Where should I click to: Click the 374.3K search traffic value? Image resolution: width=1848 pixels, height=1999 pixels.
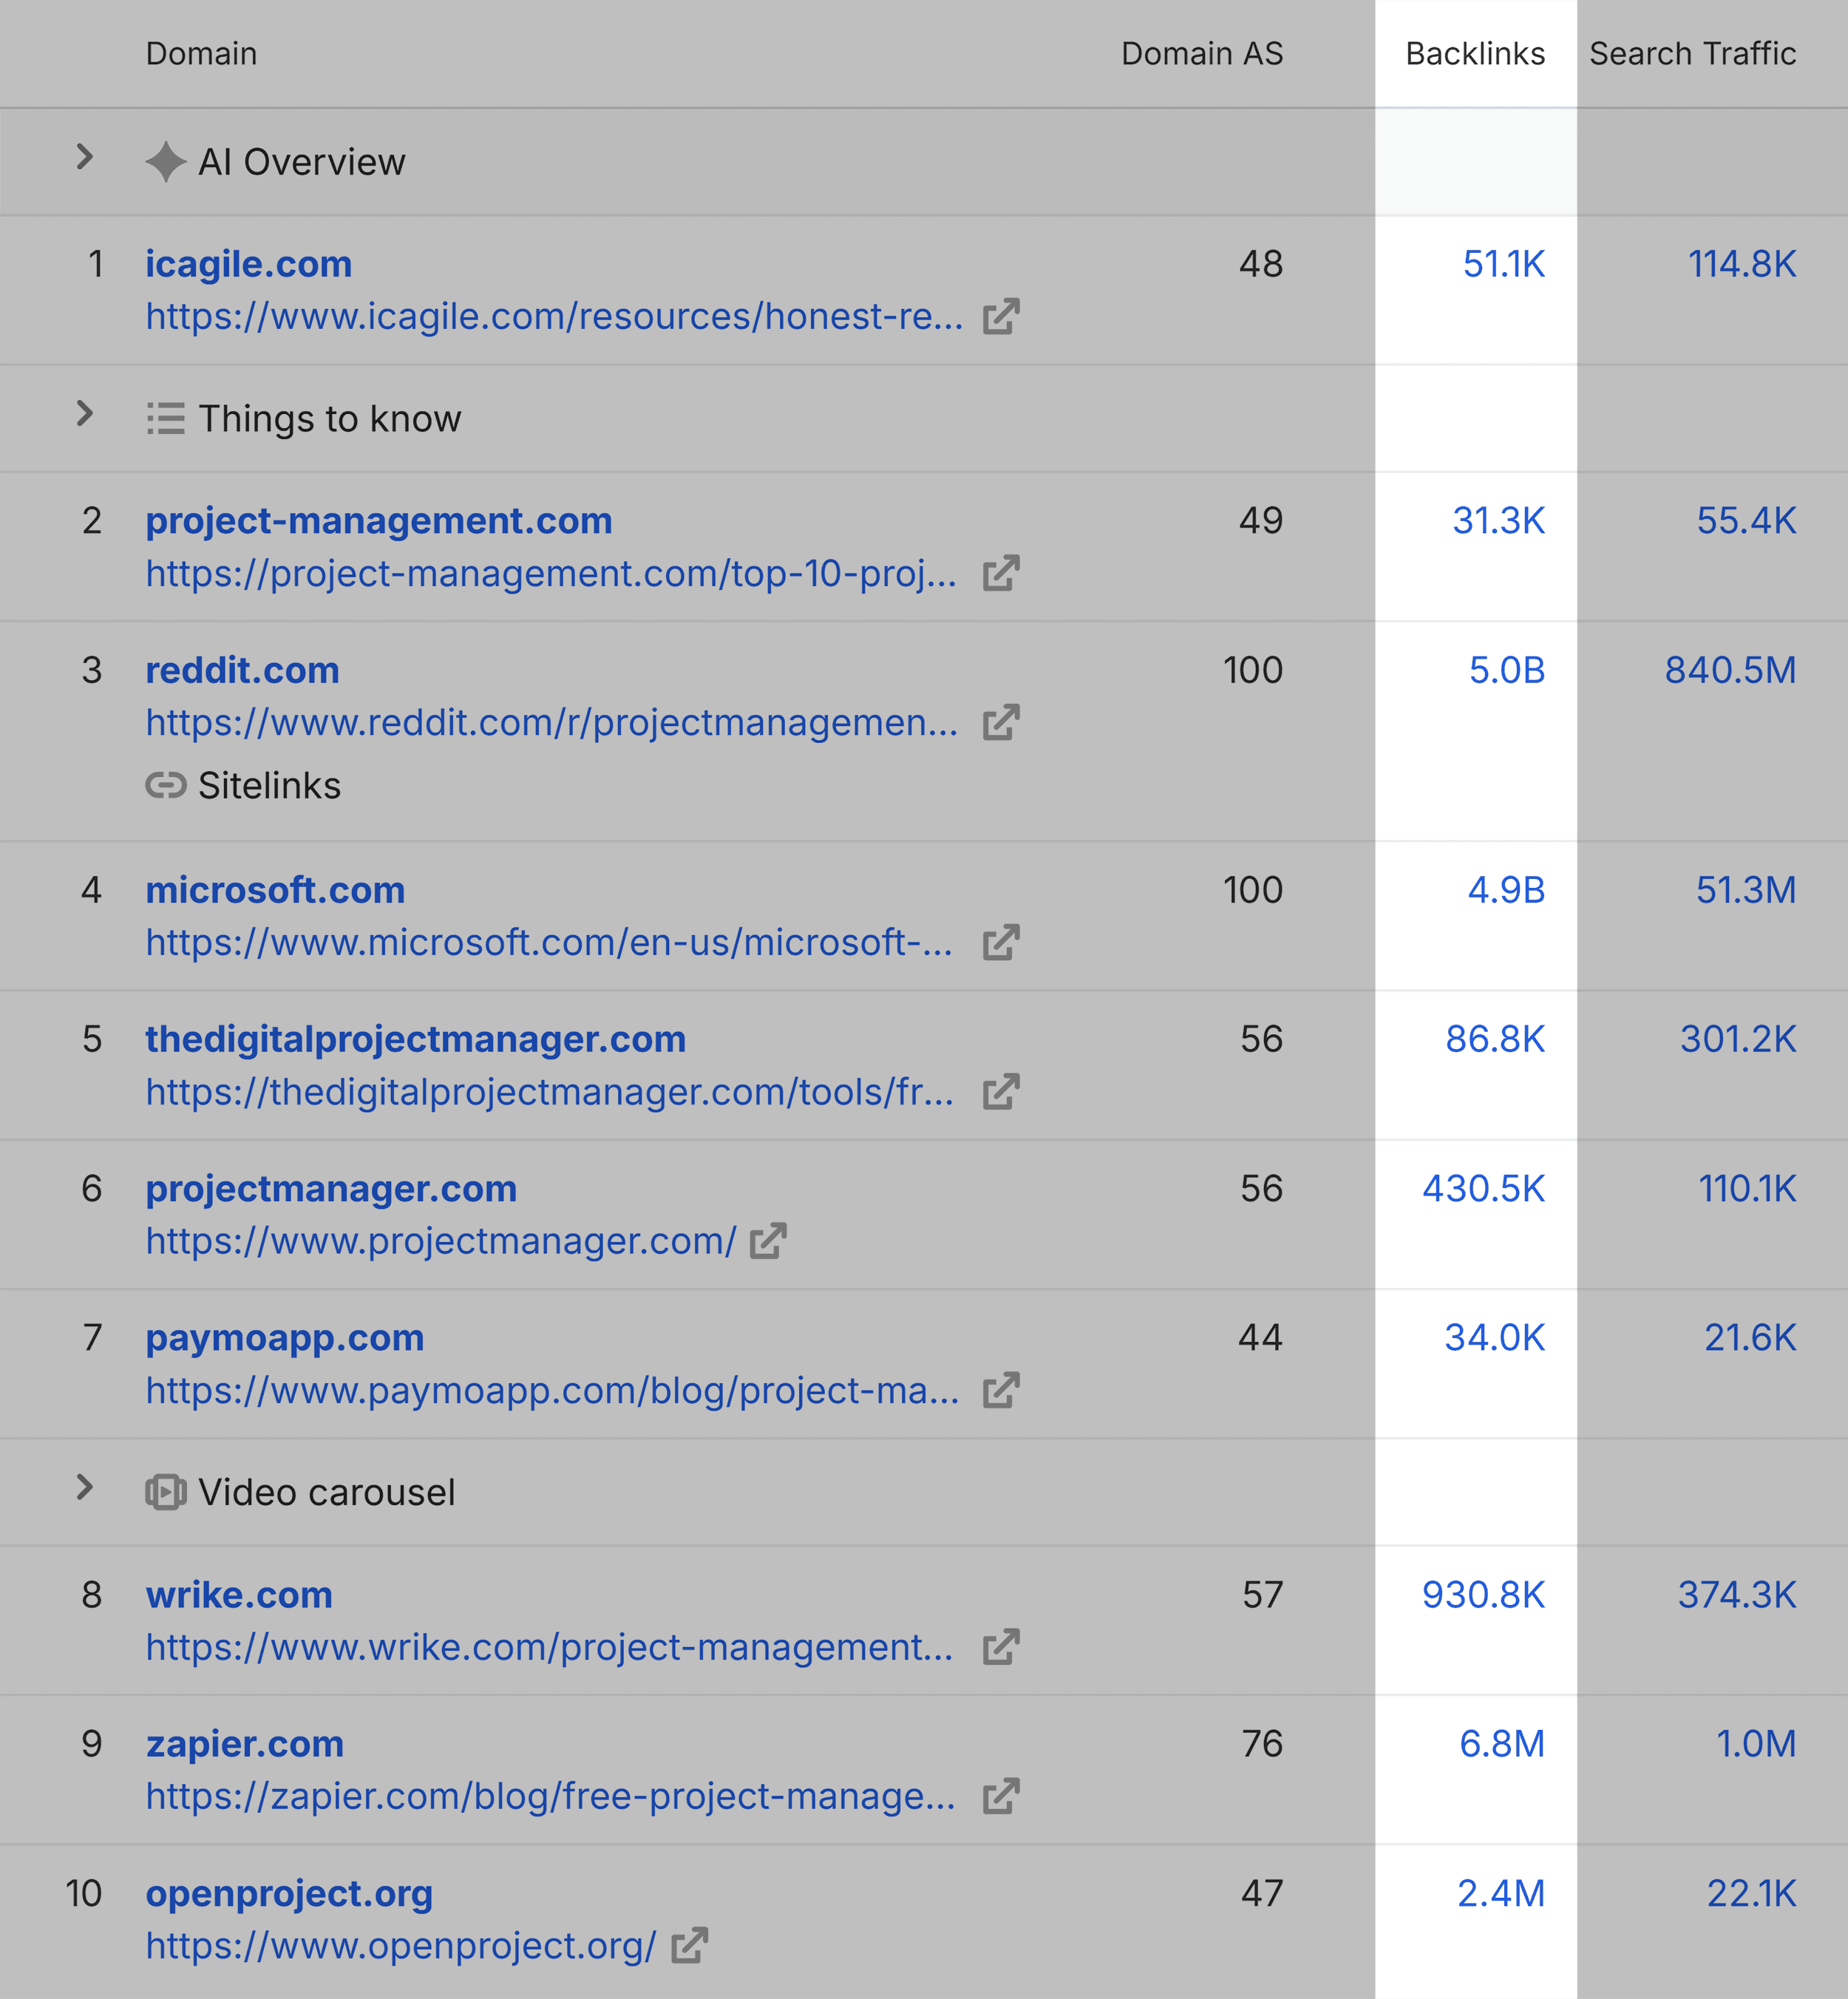tap(1737, 1595)
